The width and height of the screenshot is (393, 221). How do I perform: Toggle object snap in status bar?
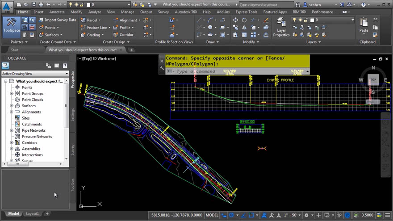pos(251,215)
